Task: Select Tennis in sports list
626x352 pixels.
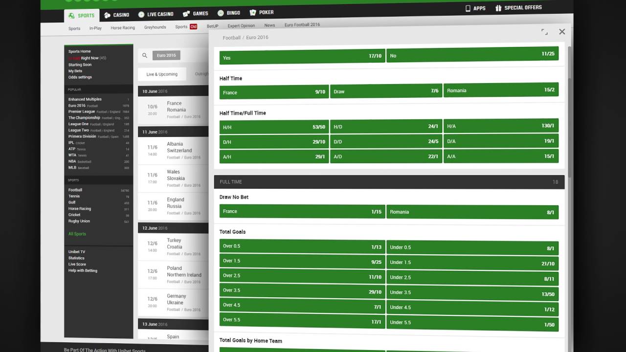Action: click(x=98, y=196)
